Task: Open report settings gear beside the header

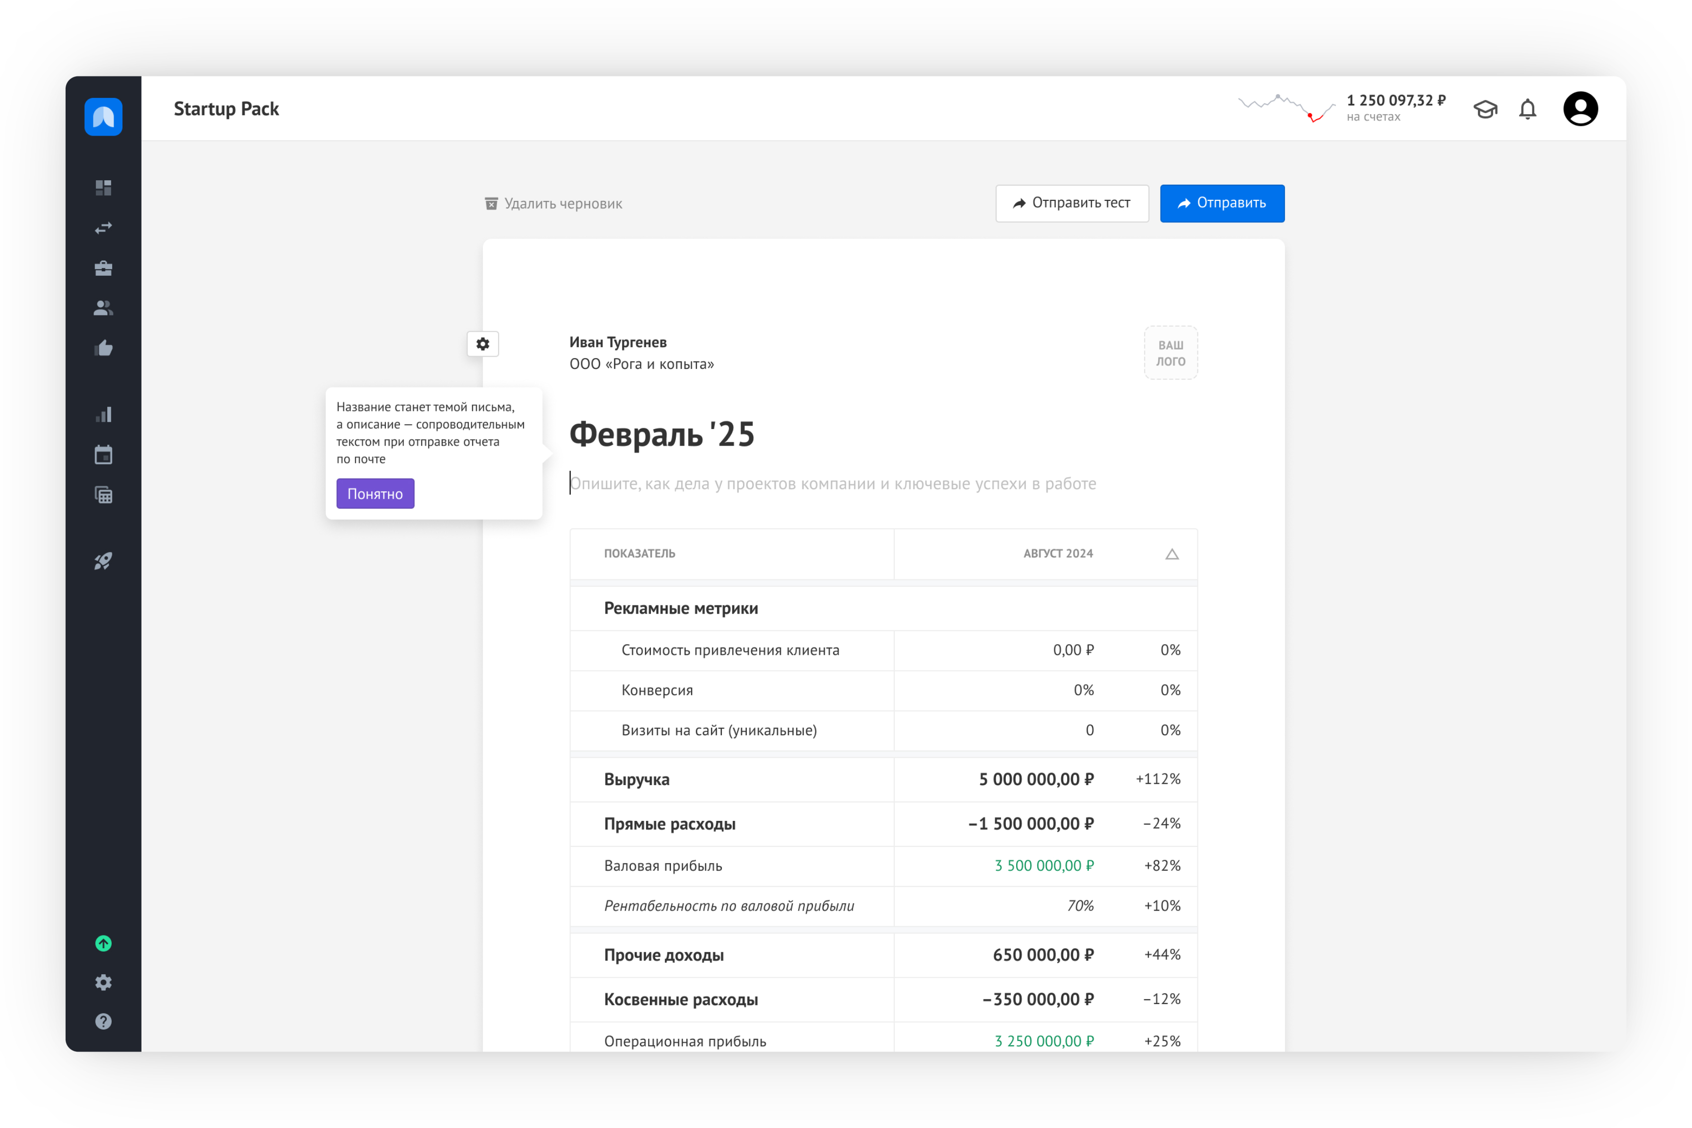Action: 482,344
